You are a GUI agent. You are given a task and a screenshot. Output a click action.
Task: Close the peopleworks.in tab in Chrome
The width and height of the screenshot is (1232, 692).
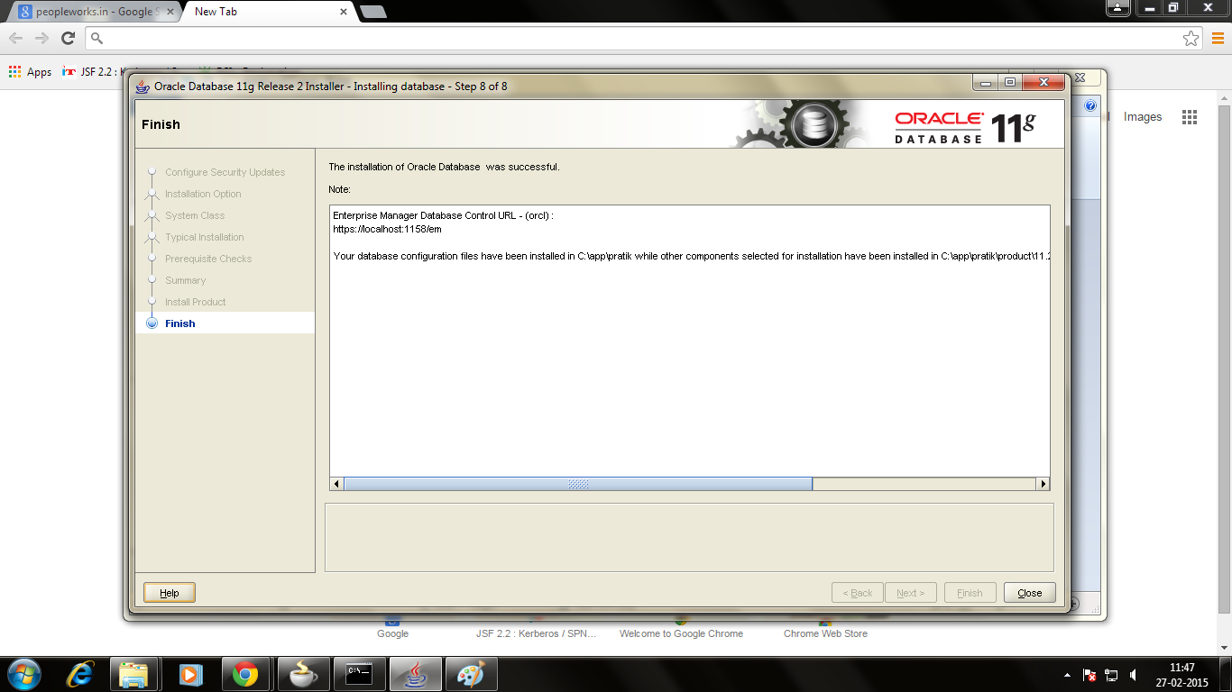click(x=169, y=12)
